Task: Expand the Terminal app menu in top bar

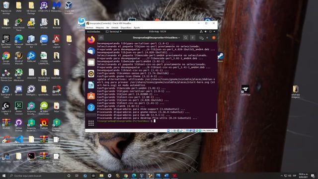Action: (114, 32)
